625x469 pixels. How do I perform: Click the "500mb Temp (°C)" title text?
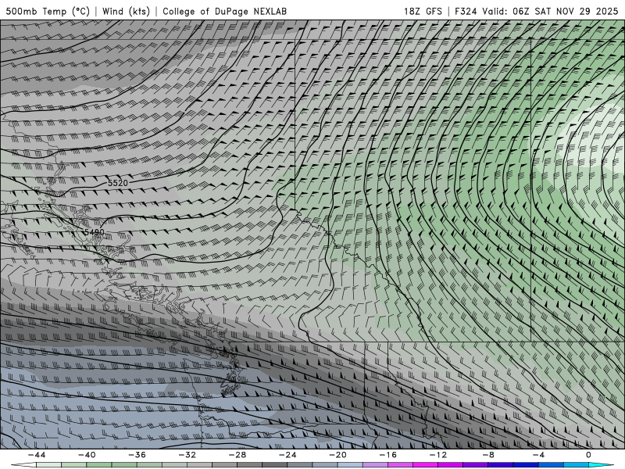(x=48, y=11)
